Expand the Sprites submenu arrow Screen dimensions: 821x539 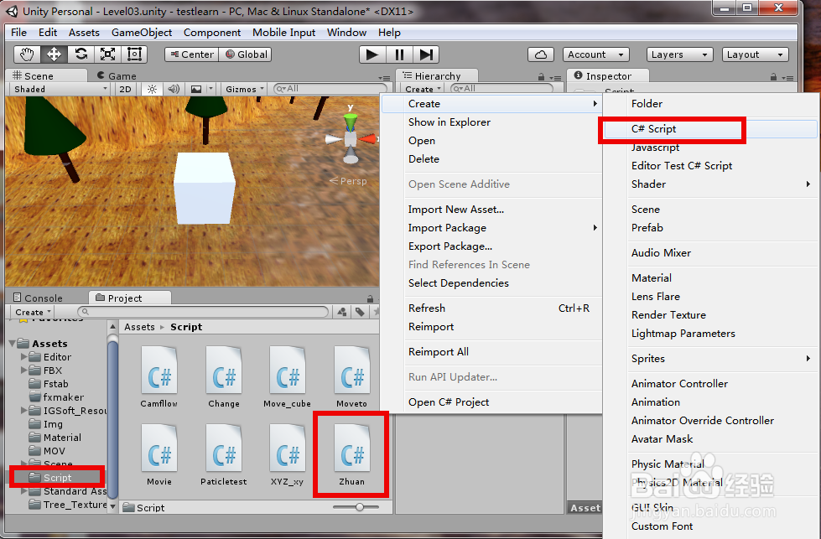point(808,359)
